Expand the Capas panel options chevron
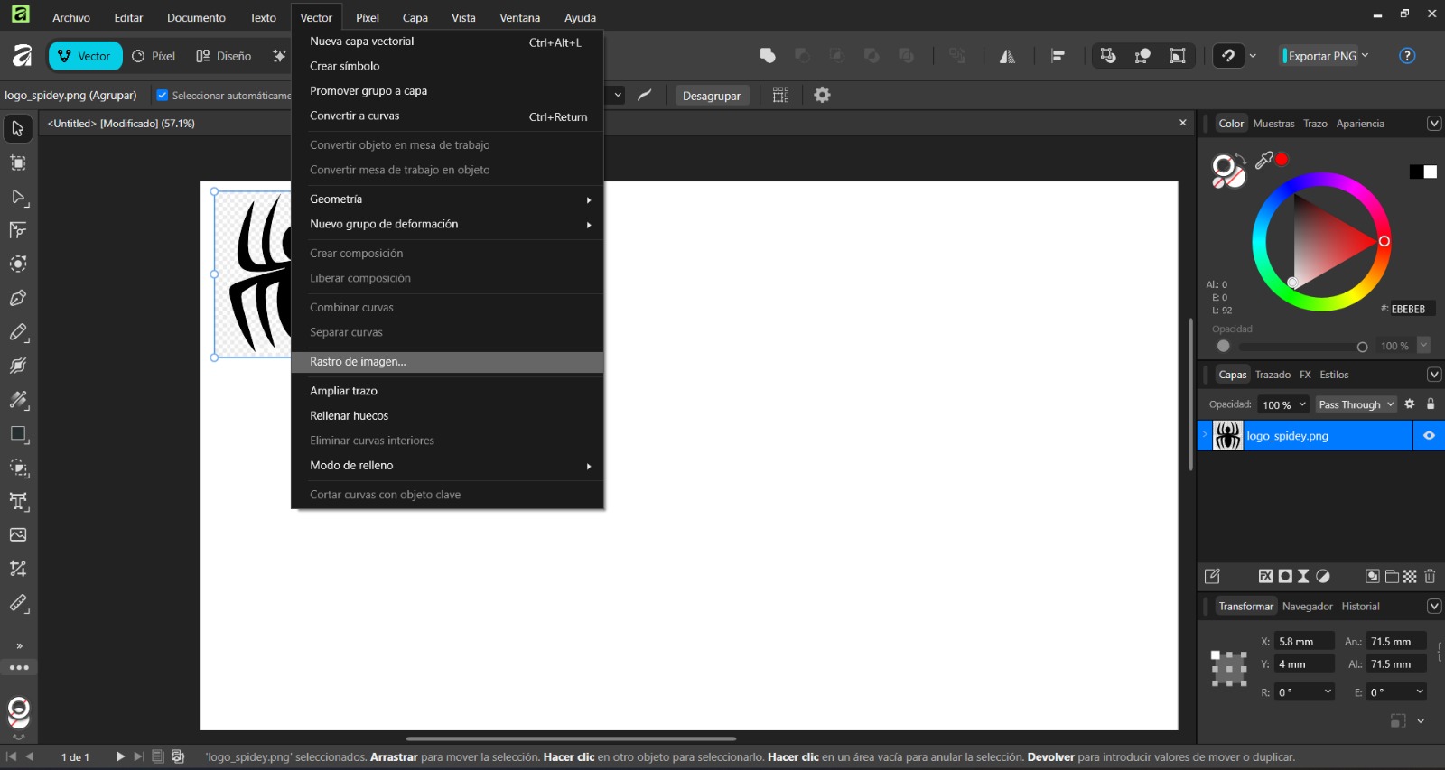 coord(1433,375)
